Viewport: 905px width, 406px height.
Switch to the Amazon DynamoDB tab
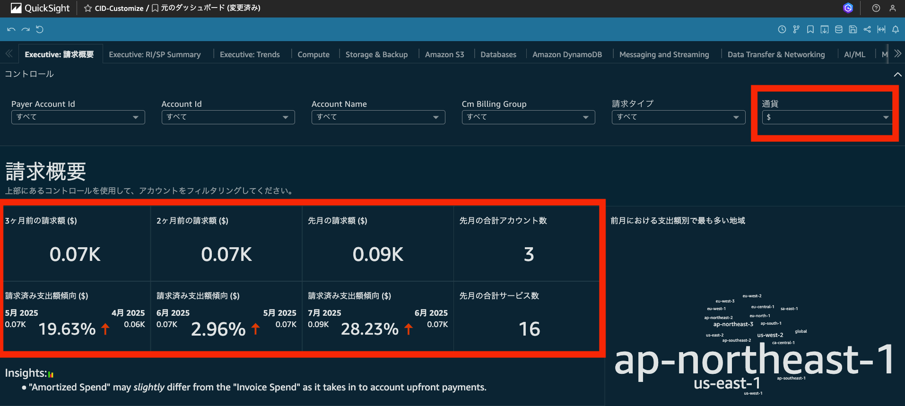(567, 54)
